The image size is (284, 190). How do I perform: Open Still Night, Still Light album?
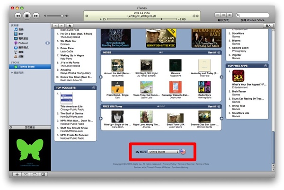point(146,65)
